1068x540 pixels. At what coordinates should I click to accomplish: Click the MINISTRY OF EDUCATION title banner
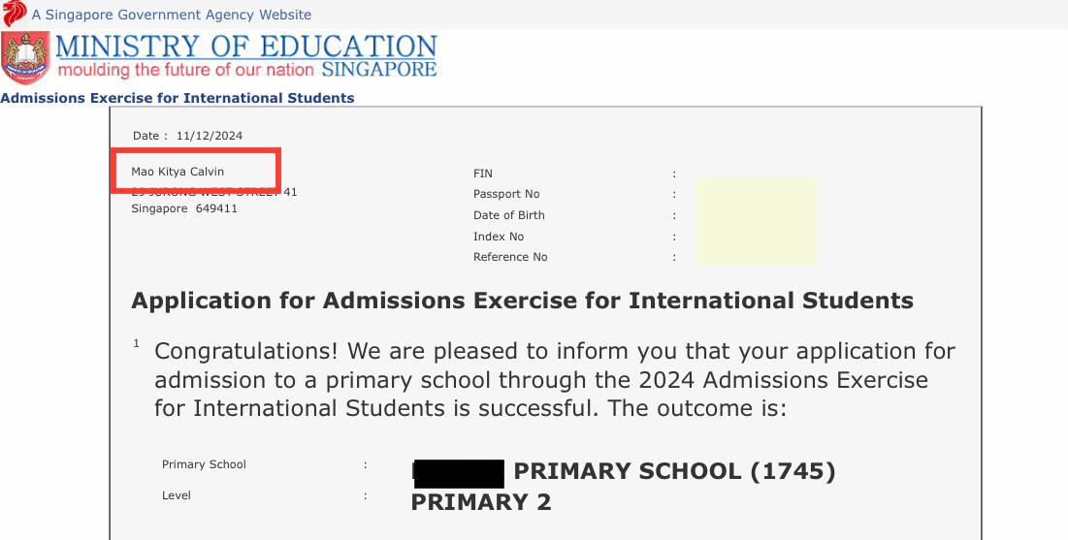coord(245,46)
